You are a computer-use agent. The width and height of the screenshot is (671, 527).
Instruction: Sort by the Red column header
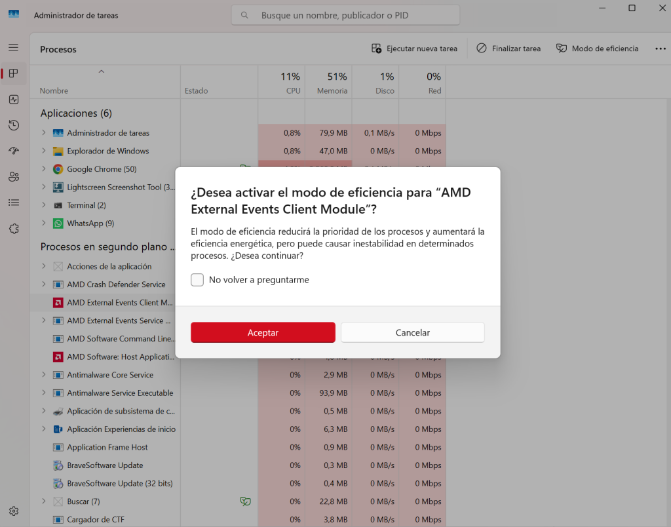point(423,82)
